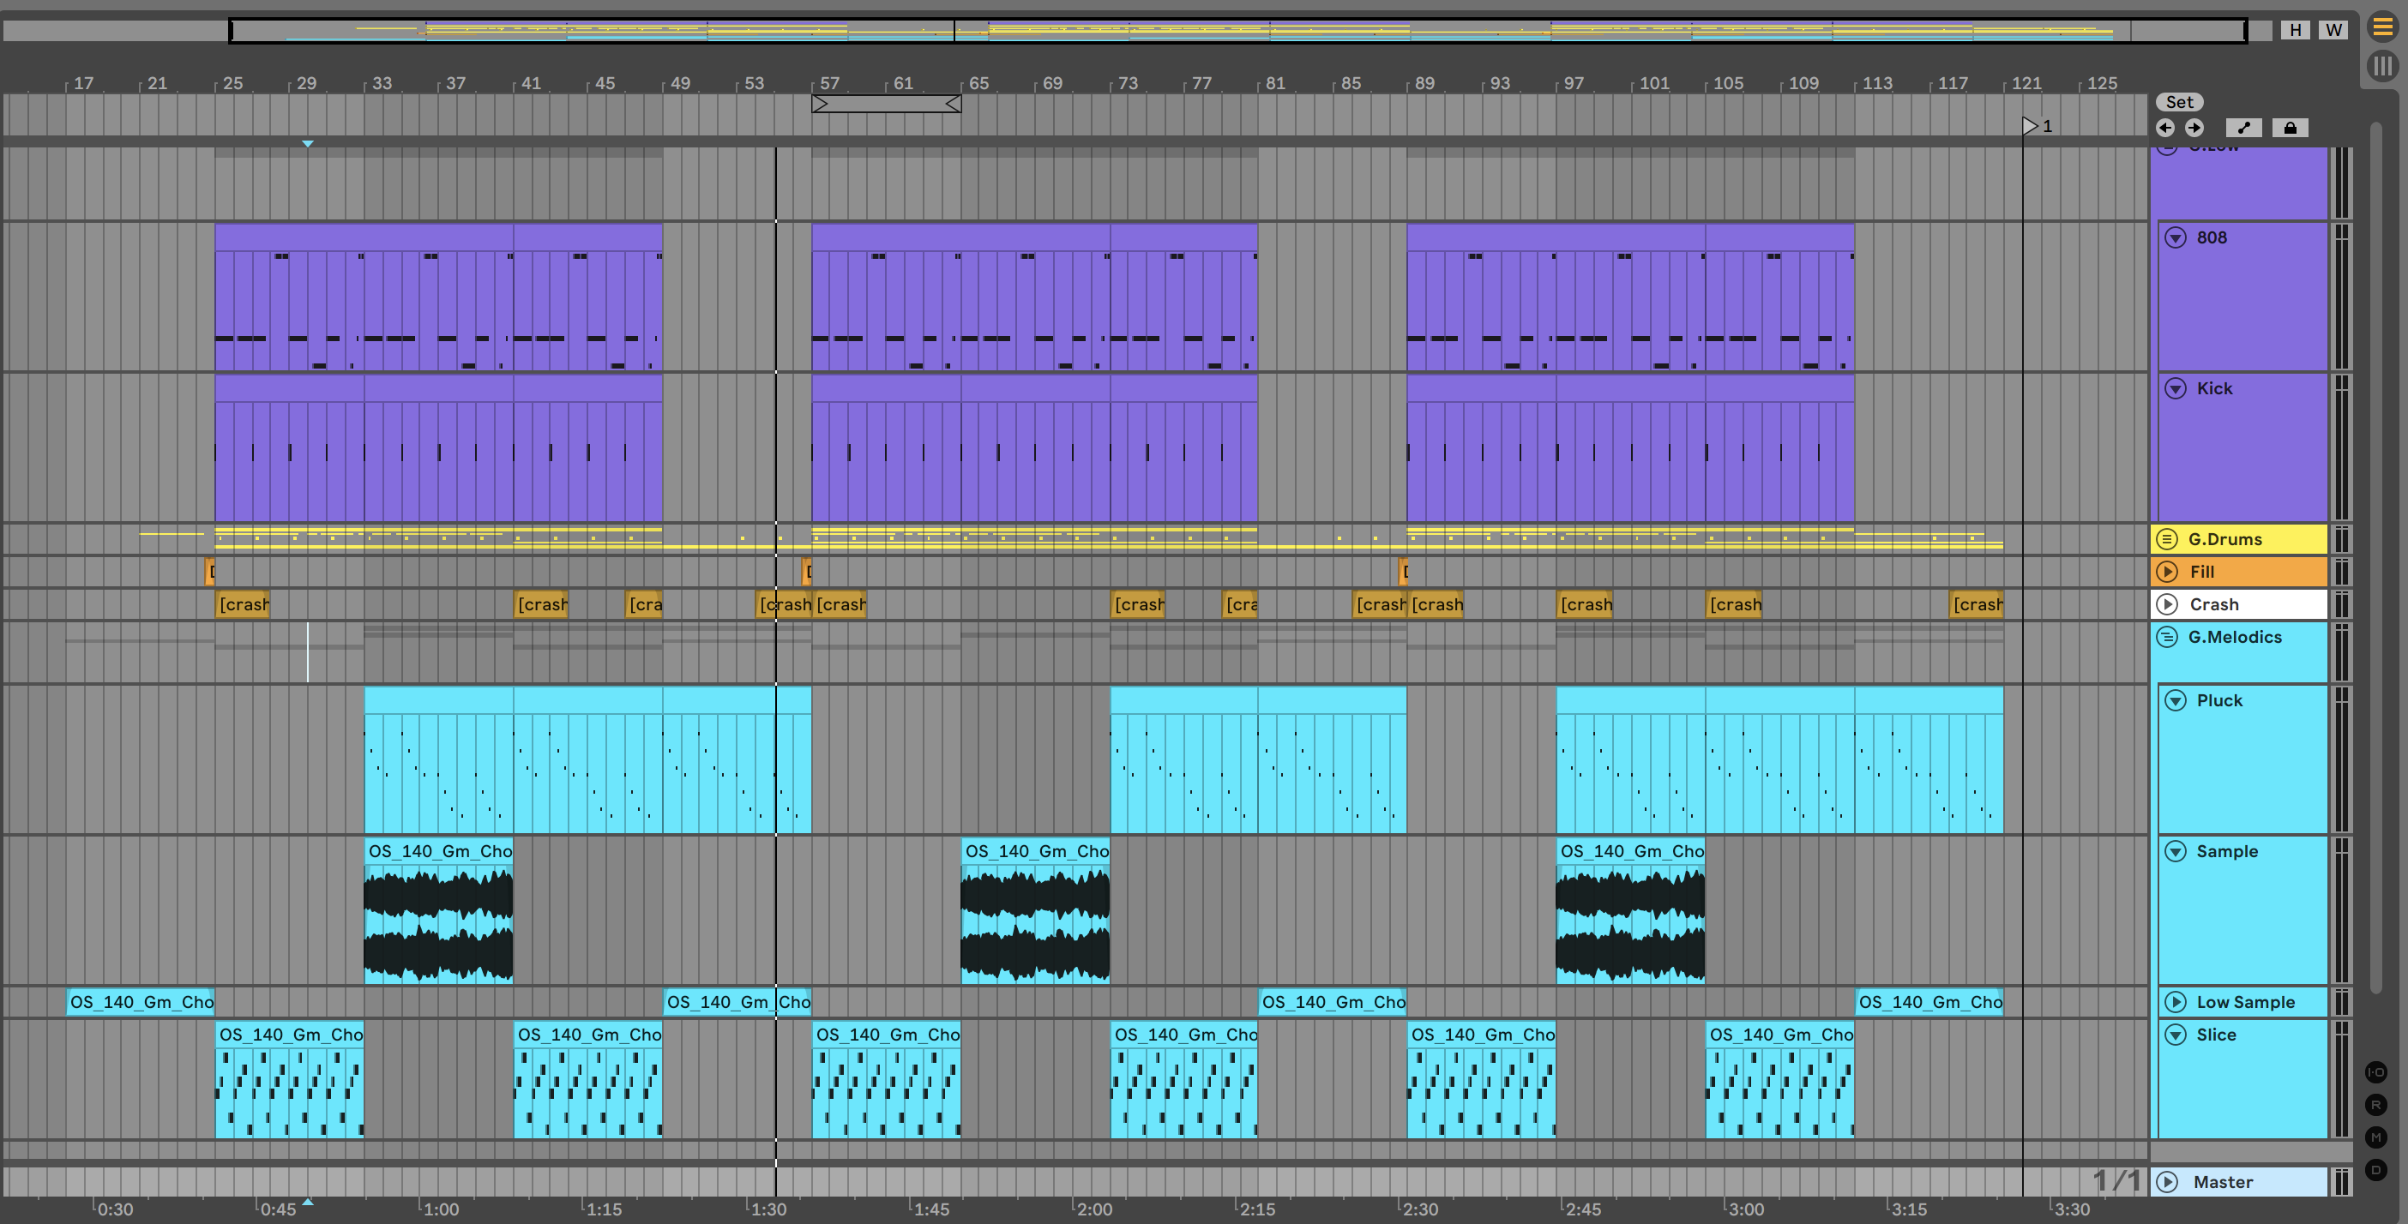Image resolution: width=2408 pixels, height=1224 pixels.
Task: Show the Returns section button
Action: pos(2375,1104)
